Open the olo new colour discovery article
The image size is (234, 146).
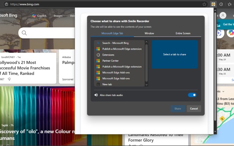pyautogui.click(x=37, y=135)
